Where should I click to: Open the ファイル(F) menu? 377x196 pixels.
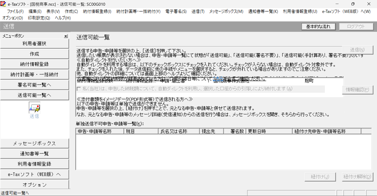click(15, 11)
